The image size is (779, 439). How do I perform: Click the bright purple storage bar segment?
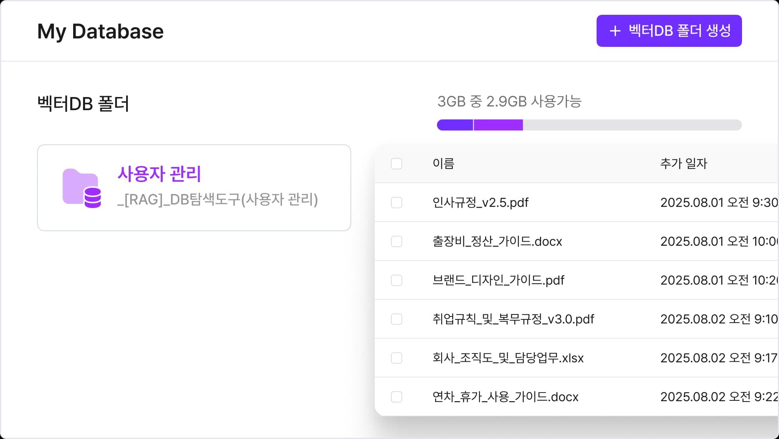[x=498, y=125]
